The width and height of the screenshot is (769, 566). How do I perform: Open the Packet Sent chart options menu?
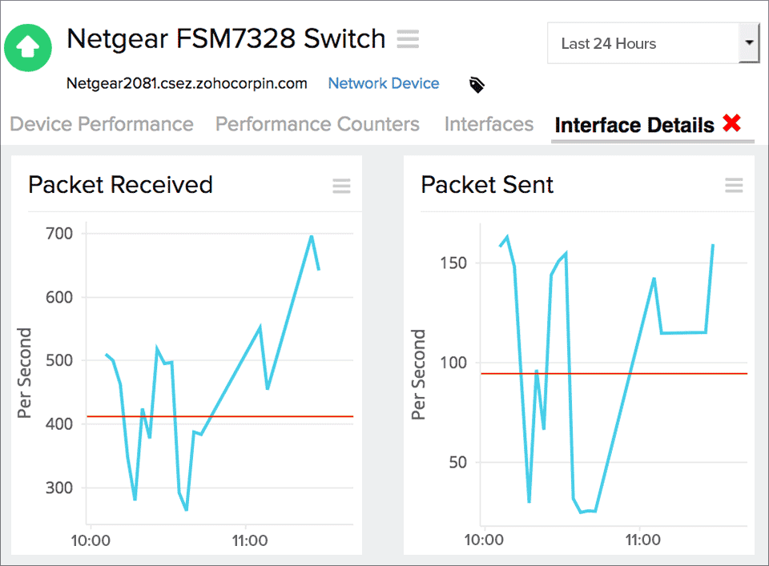click(734, 186)
